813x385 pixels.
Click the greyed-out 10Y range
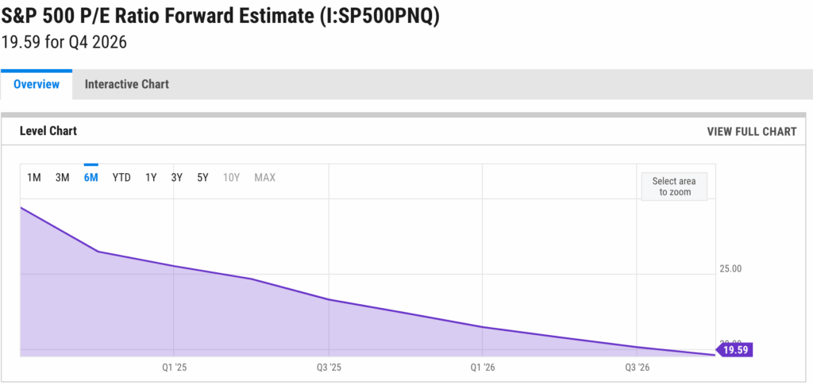click(x=231, y=178)
